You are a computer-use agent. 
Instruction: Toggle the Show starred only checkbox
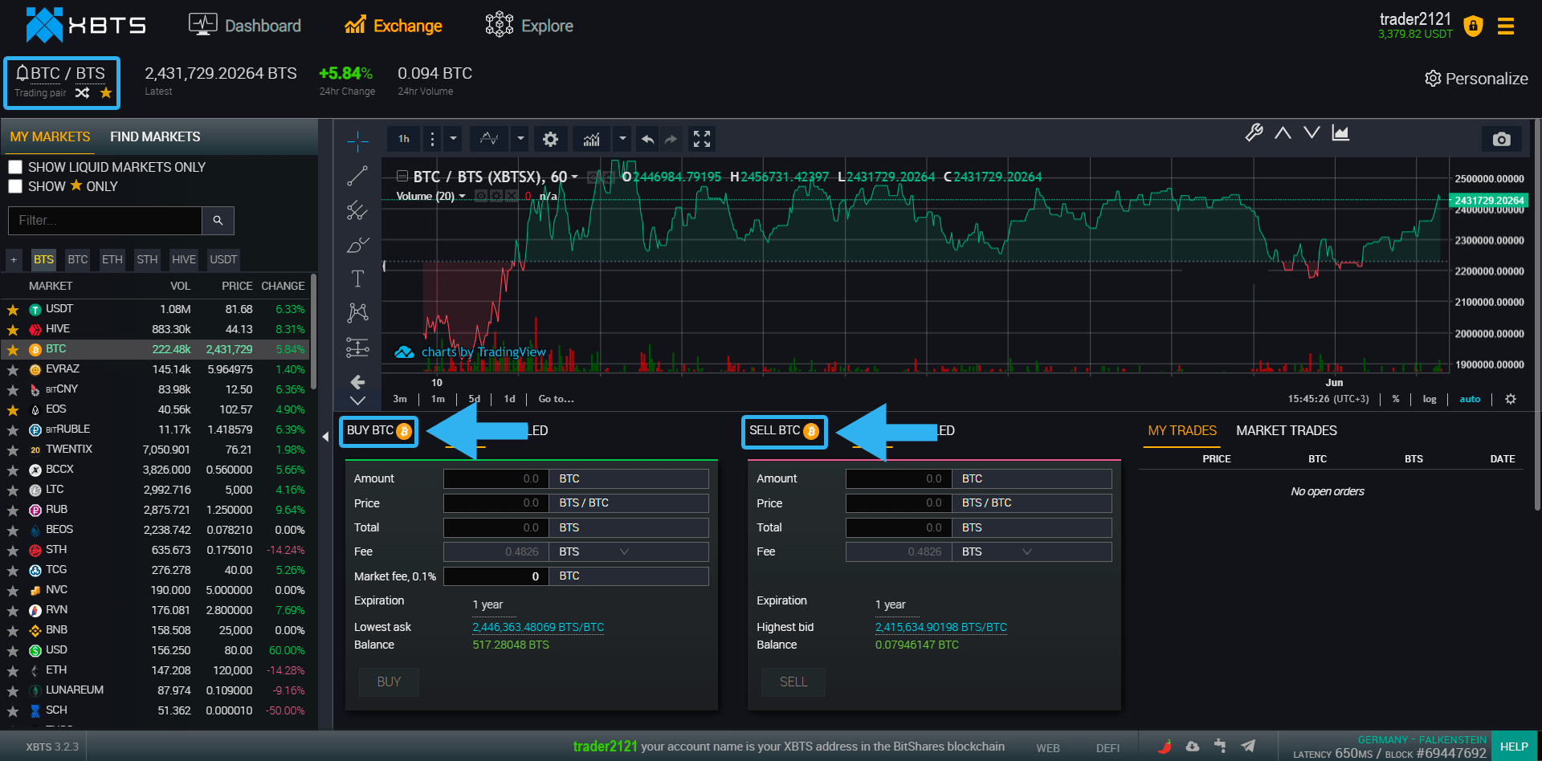(x=14, y=185)
